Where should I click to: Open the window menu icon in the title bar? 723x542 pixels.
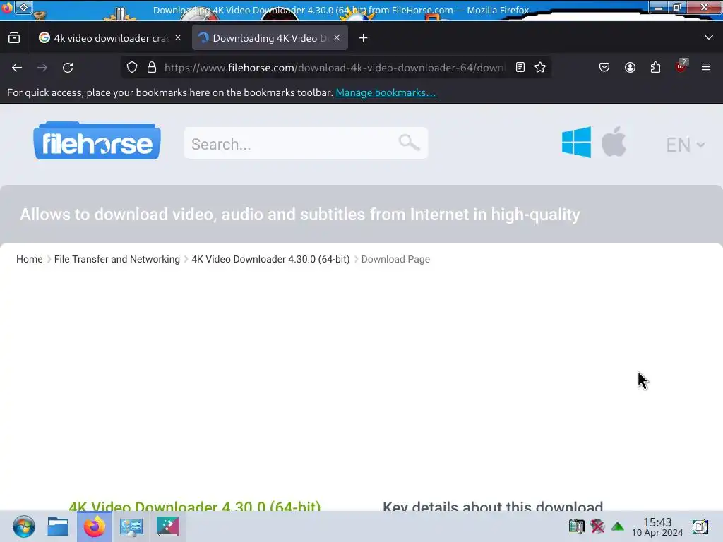(x=23, y=7)
